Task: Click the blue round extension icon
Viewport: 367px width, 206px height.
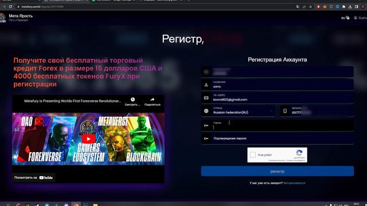Action: (x=337, y=7)
